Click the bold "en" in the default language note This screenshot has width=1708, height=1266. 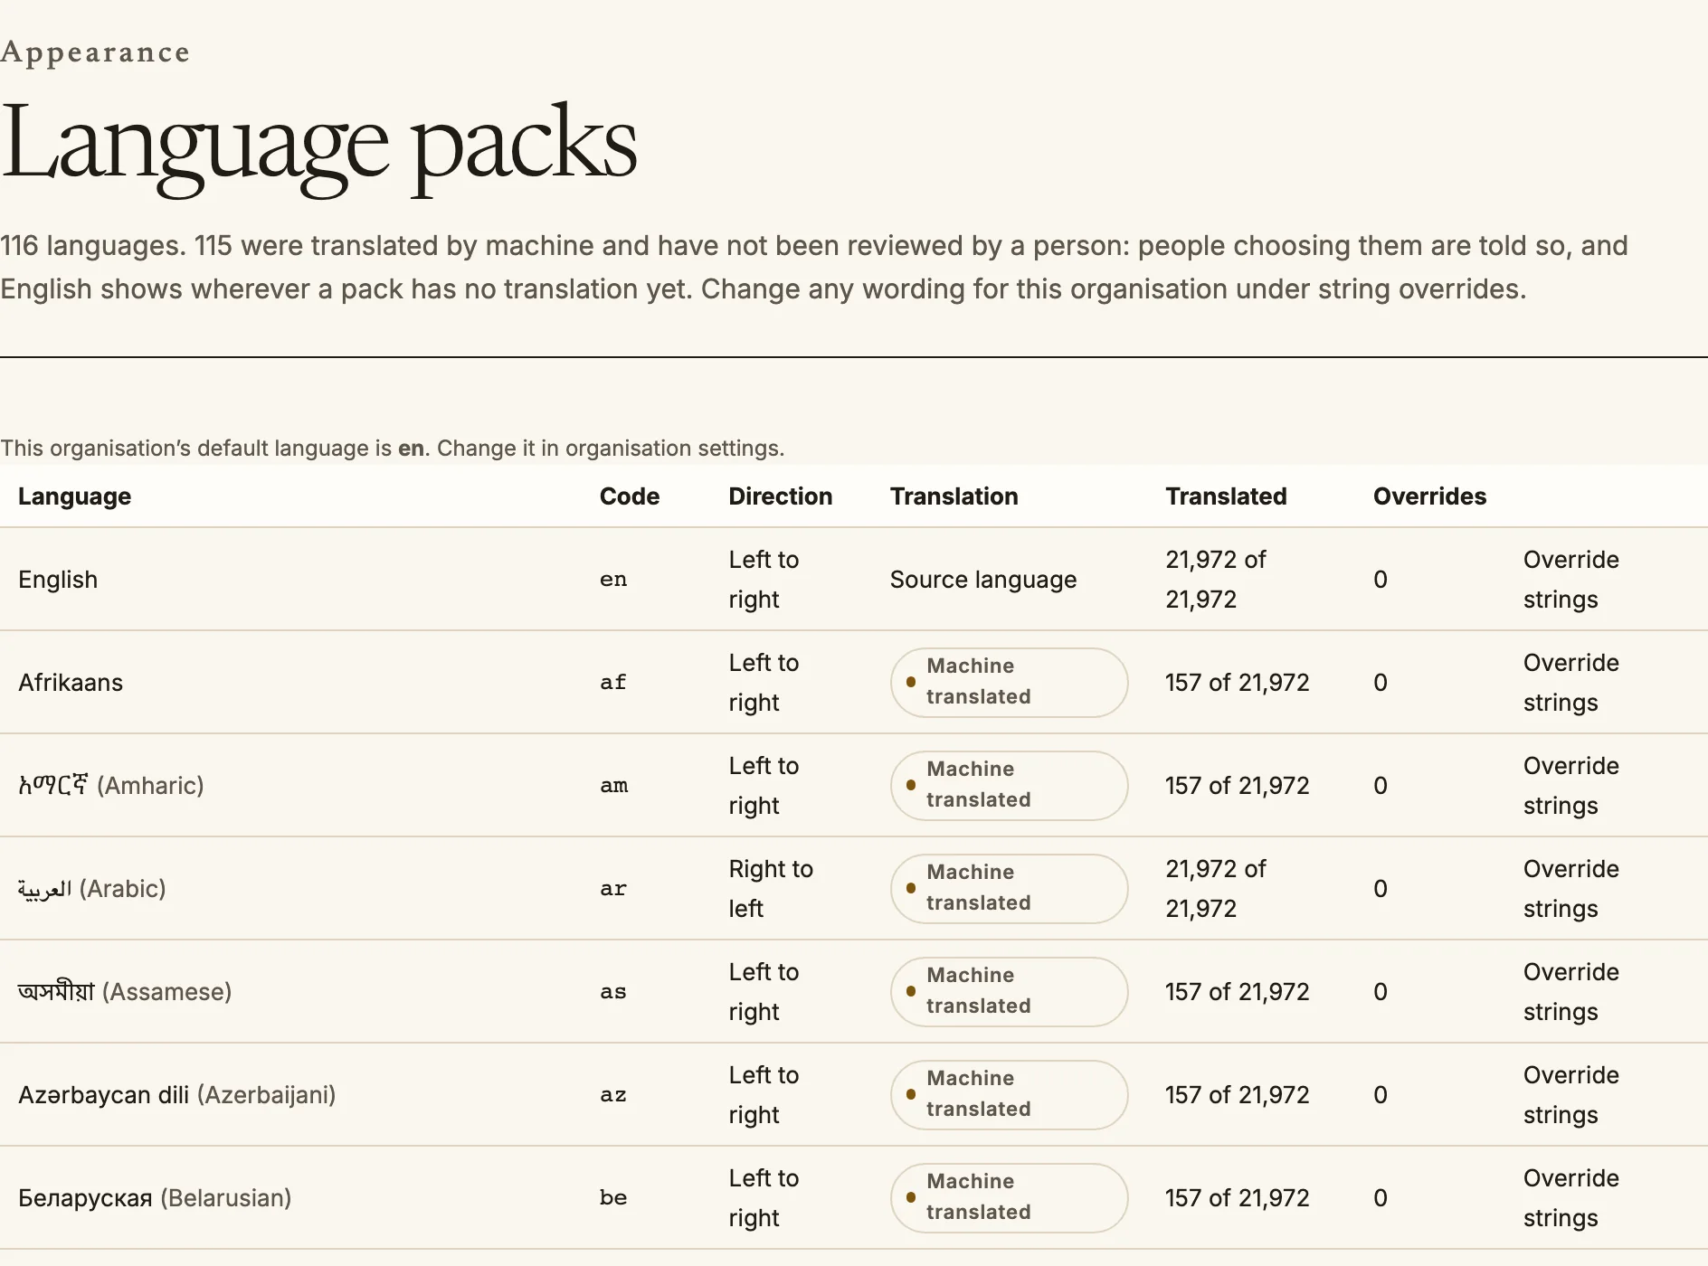[412, 449]
